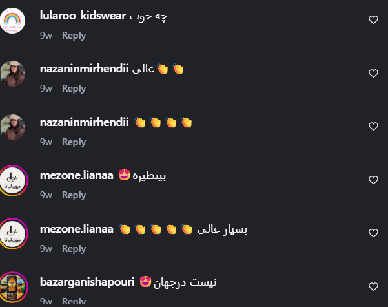This screenshot has height=307, width=388.
Task: Open lularoo_kidswear rainbow profile picture
Action: (12, 21)
